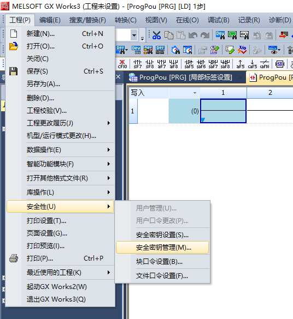Click the Open folder icon in menu

[14, 46]
